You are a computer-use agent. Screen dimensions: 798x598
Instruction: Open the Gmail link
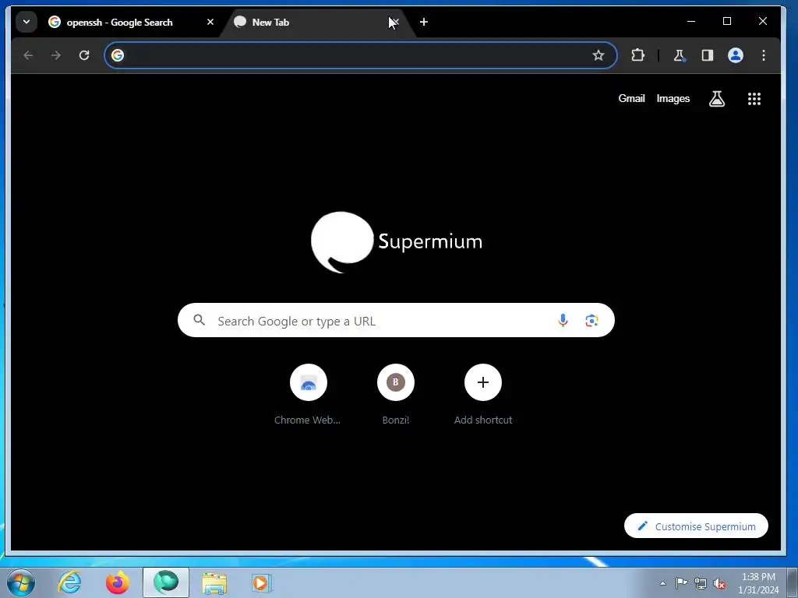click(x=631, y=99)
